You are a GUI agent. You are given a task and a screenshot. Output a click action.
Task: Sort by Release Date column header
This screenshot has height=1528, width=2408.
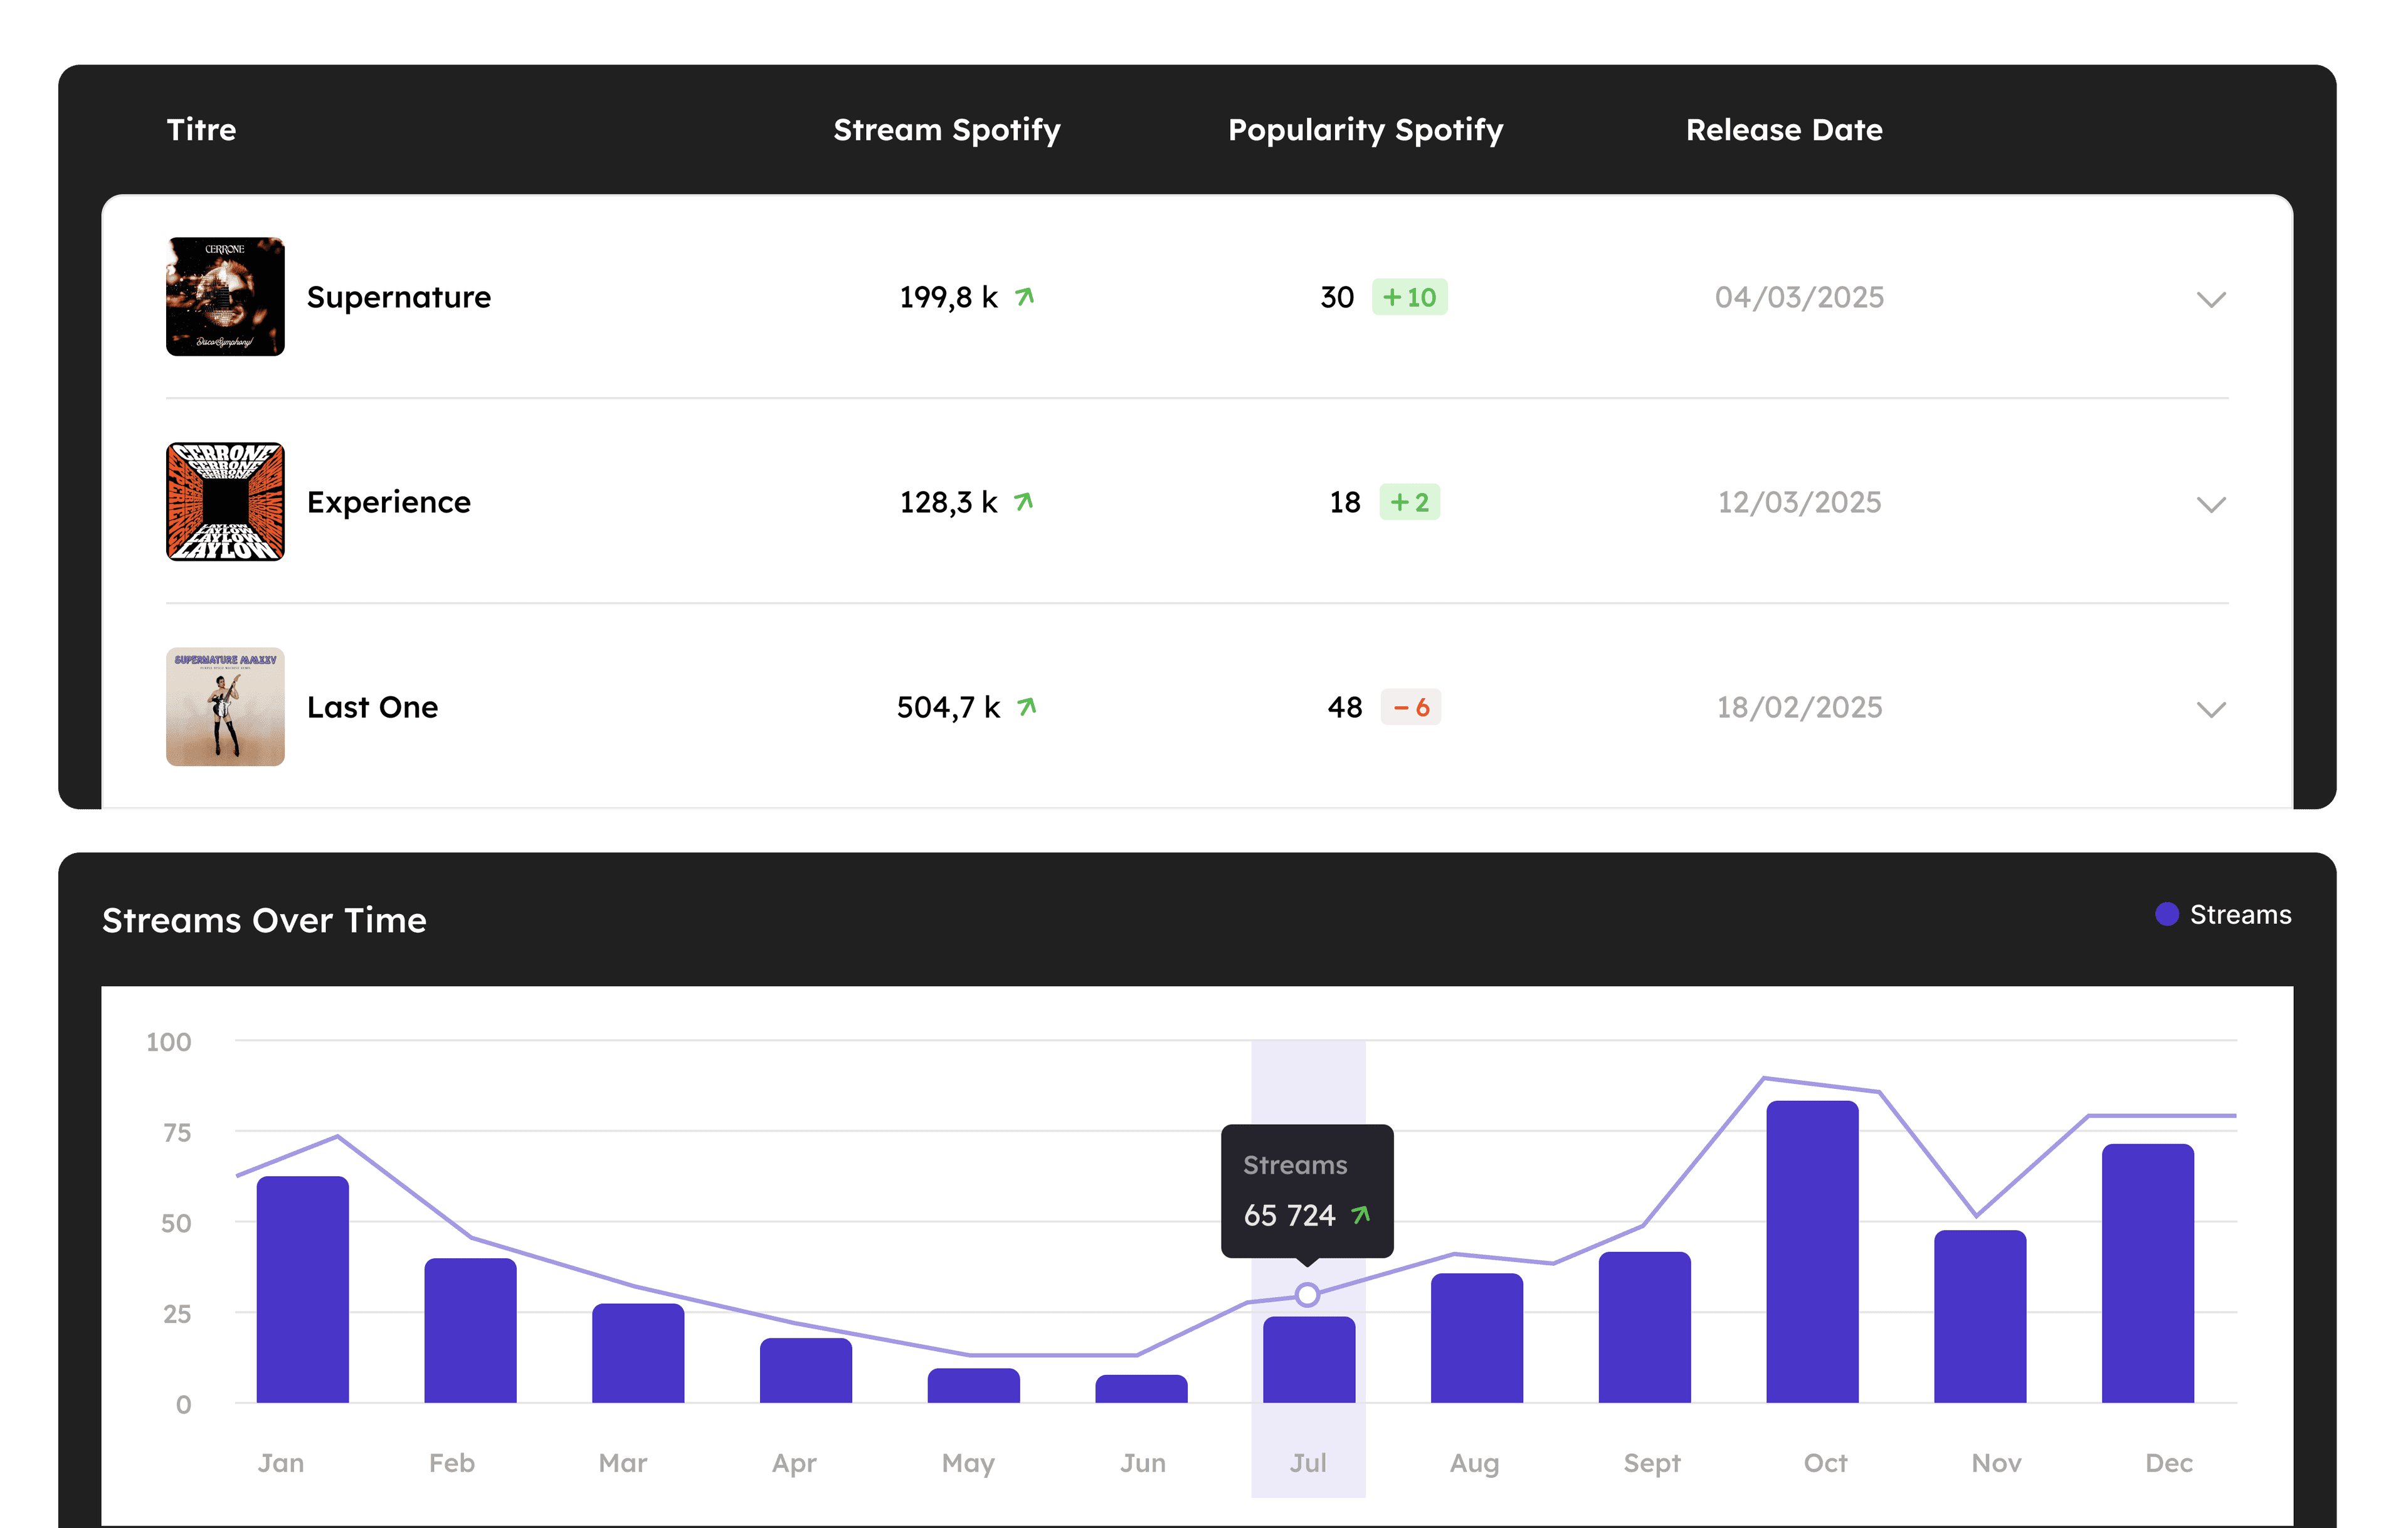1783,130
